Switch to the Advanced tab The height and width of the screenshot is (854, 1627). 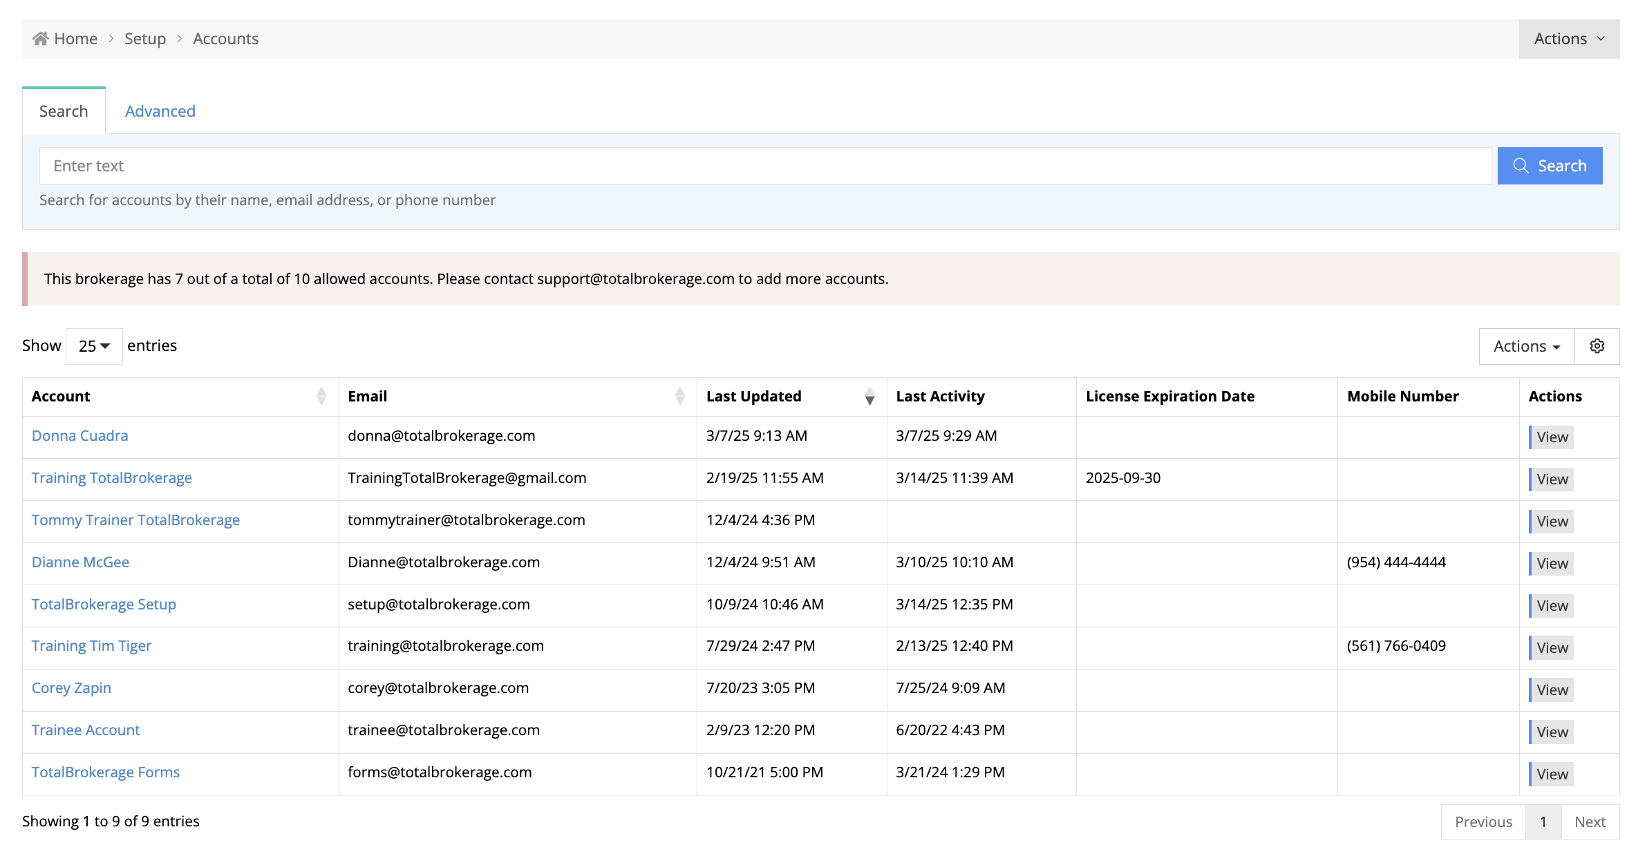pos(160,111)
